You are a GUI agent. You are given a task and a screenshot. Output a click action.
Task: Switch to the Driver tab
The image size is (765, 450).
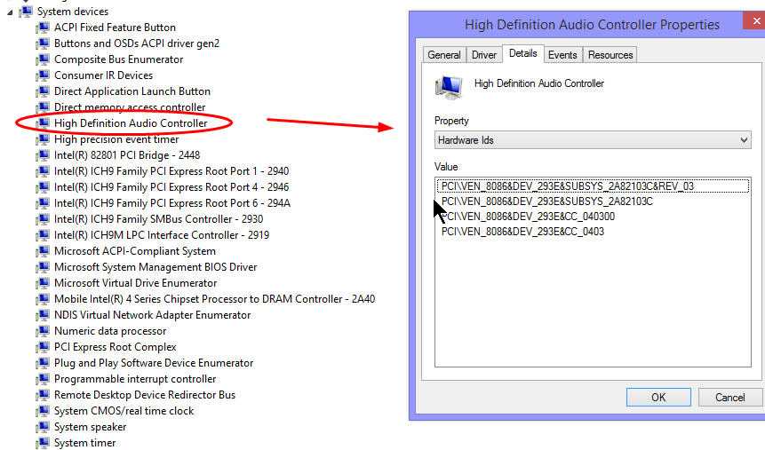click(x=484, y=55)
